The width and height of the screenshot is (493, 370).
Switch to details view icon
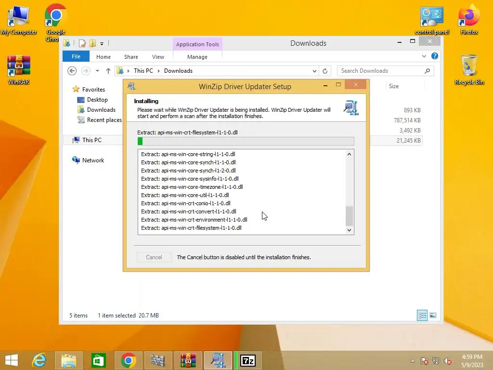point(422,315)
